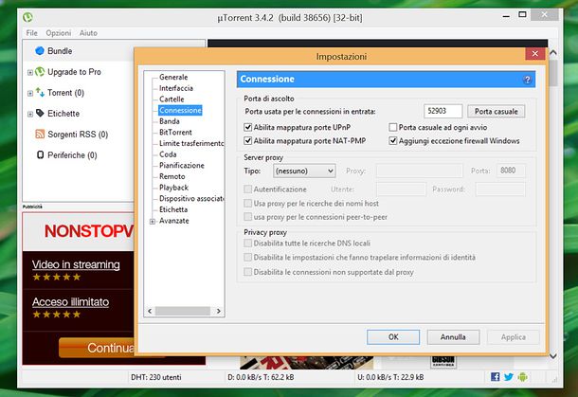
Task: Open Acceso illimitato ad link
Action: pyautogui.click(x=70, y=302)
